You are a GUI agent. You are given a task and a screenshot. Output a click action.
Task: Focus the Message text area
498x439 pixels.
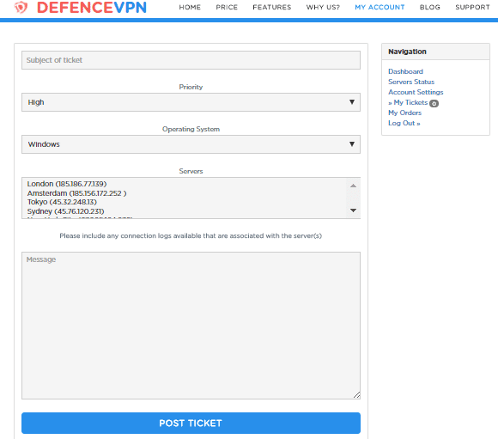point(191,326)
